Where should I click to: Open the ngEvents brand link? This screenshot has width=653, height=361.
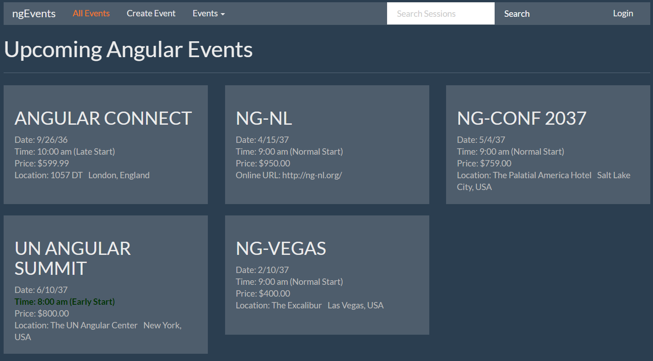pyautogui.click(x=34, y=14)
